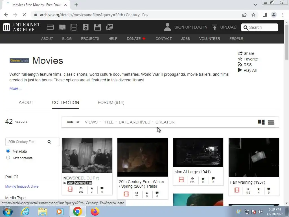The image size is (289, 217).
Task: Open the Audio speaker icon in navbar
Action: point(86,27)
